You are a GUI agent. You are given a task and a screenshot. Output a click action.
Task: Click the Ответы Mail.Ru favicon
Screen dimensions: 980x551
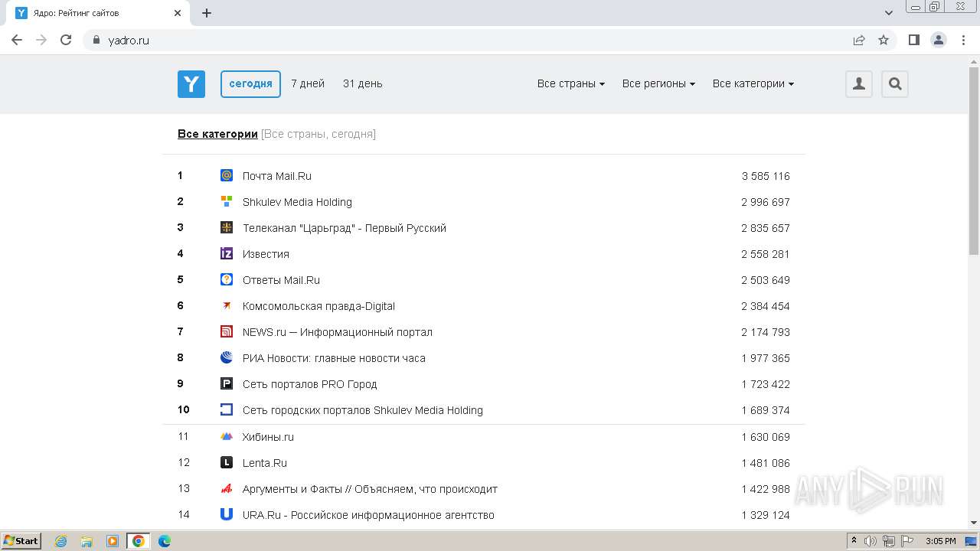pos(227,280)
